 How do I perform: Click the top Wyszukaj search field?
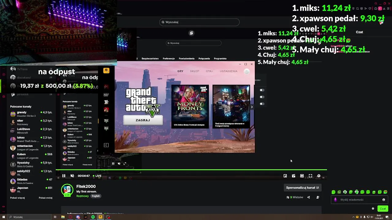coord(199,22)
